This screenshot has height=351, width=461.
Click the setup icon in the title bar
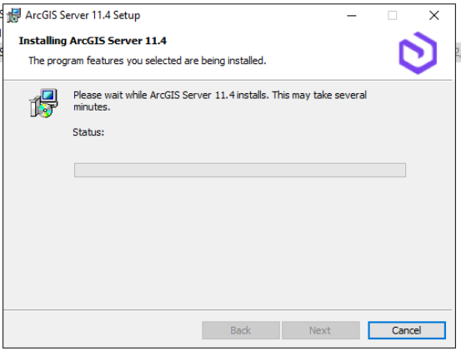tap(13, 15)
